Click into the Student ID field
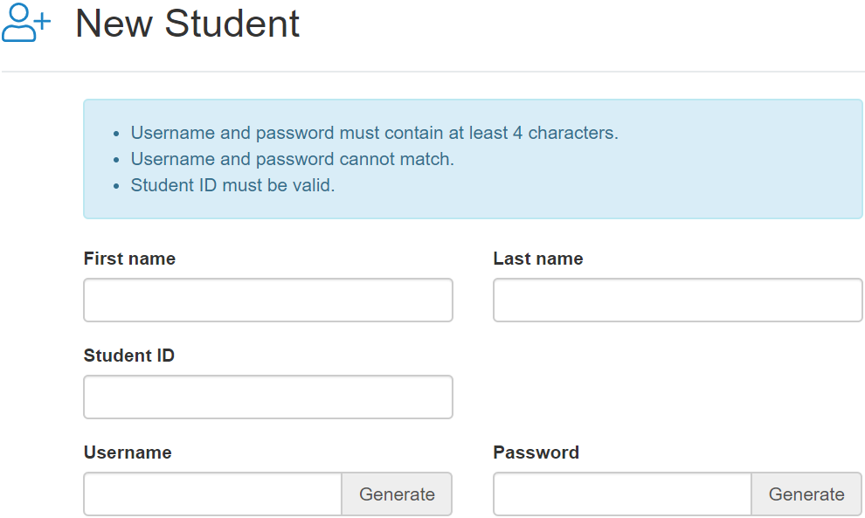This screenshot has height=518, width=865. pos(268,397)
